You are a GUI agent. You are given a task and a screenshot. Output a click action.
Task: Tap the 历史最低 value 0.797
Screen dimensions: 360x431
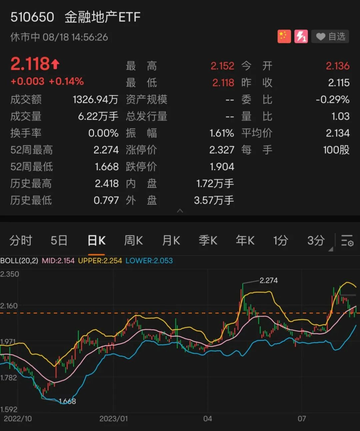pyautogui.click(x=106, y=200)
